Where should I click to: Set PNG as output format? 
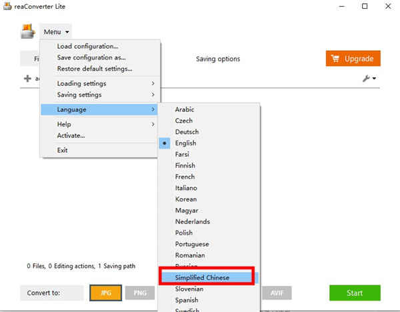click(140, 293)
